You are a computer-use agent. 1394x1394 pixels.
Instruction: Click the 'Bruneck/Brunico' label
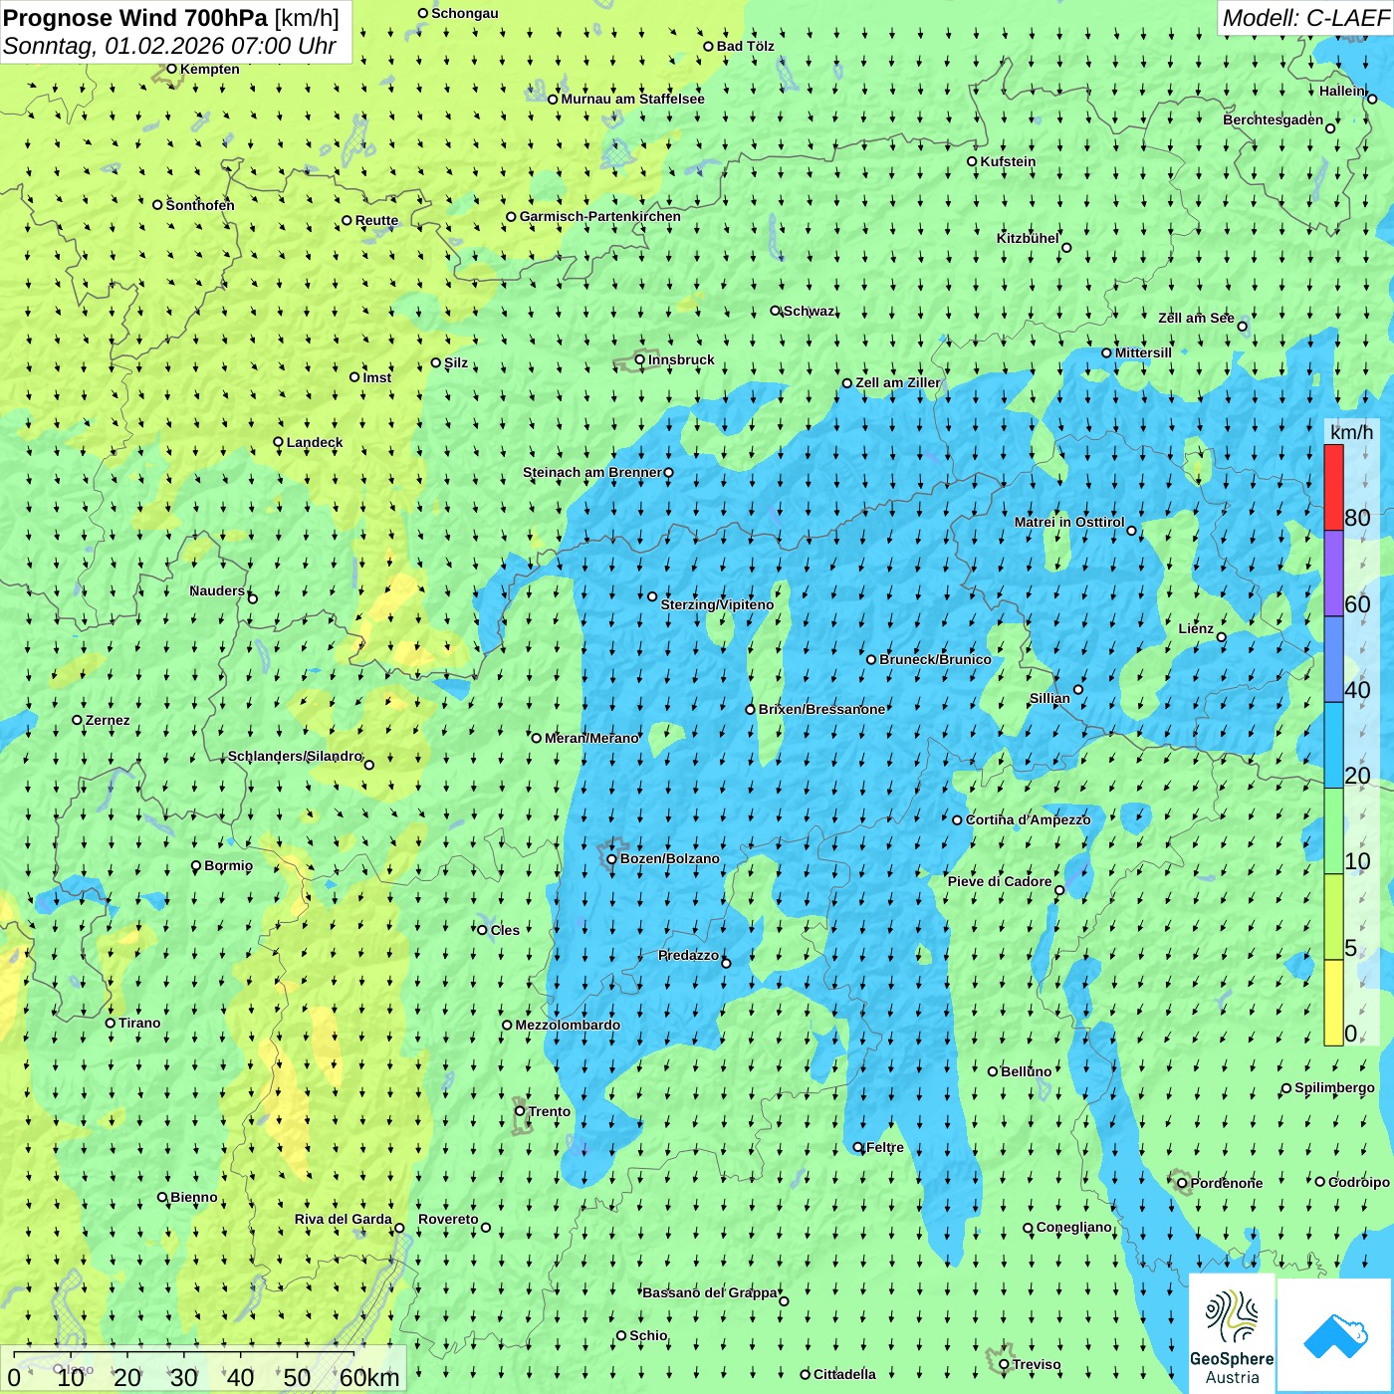coord(935,659)
